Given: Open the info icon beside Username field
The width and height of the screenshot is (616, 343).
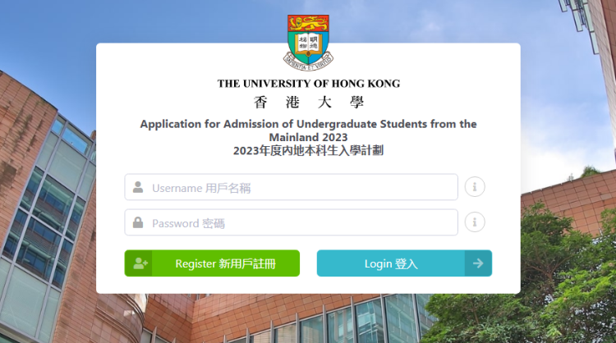Looking at the screenshot, I should tap(475, 187).
